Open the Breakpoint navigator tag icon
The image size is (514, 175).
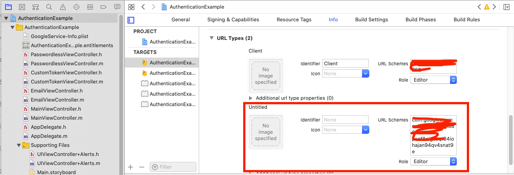tap(103, 6)
